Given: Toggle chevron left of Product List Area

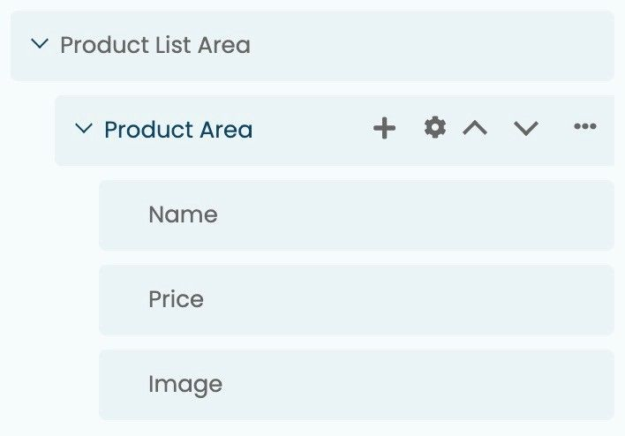Looking at the screenshot, I should (40, 43).
